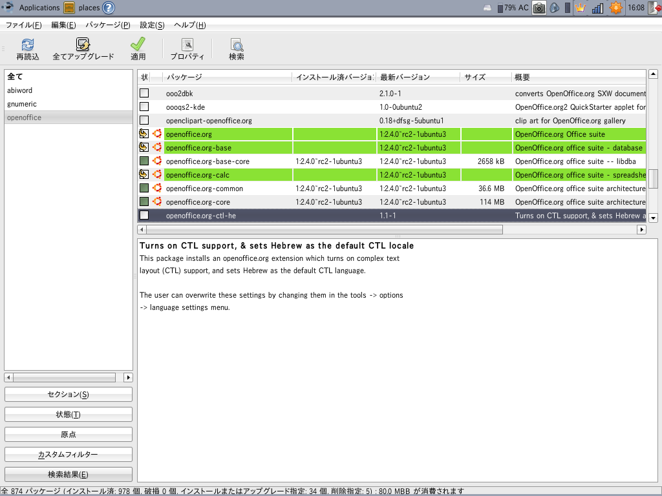Image resolution: width=662 pixels, height=496 pixels.
Task: Toggle status box of openoffice.org-calc
Action: [144, 174]
